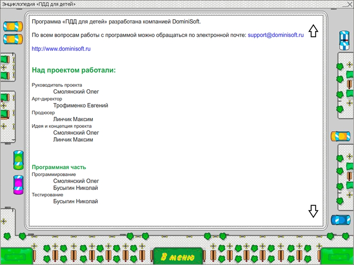Click the blue-white striped car at top right
Image resolution: width=354 pixels, height=265 pixels.
(344, 40)
